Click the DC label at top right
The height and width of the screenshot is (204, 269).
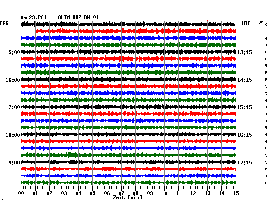[x=261, y=22]
